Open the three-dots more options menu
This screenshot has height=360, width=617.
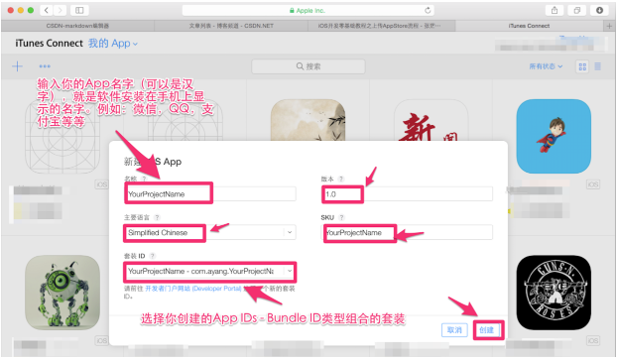coord(45,66)
